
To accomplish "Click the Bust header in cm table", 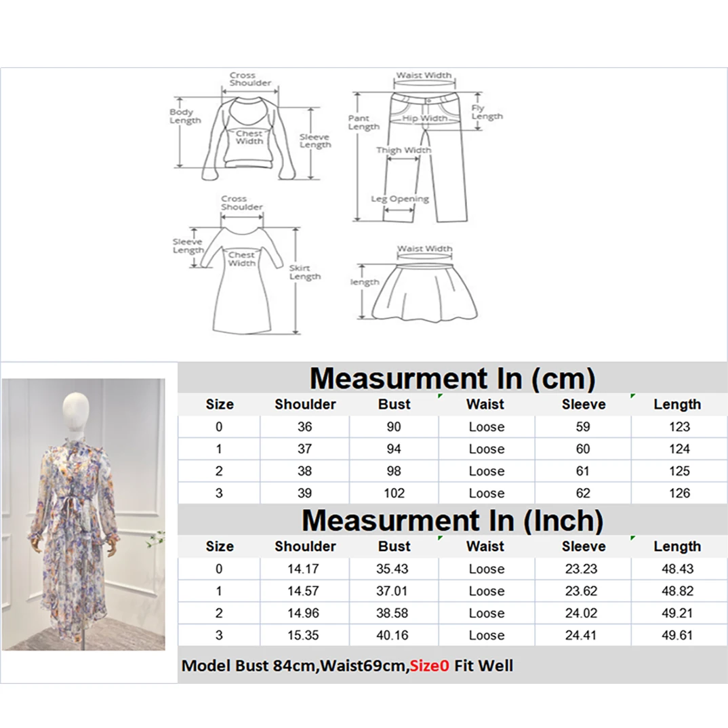I will pyautogui.click(x=395, y=405).
